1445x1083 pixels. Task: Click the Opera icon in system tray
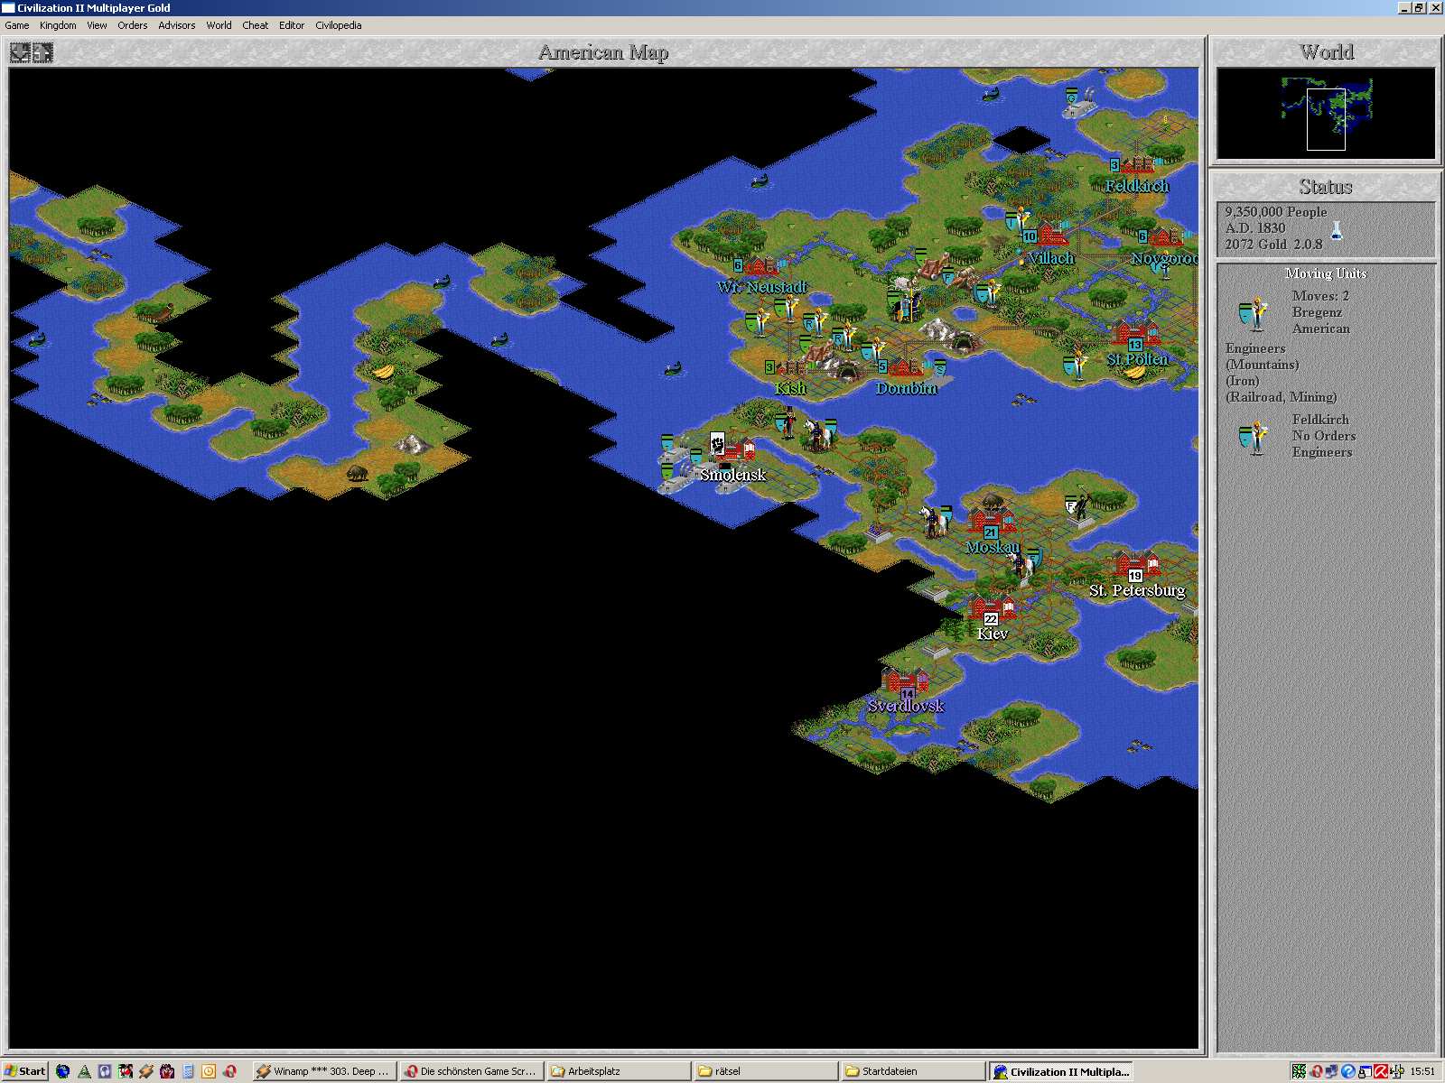pos(1316,1071)
